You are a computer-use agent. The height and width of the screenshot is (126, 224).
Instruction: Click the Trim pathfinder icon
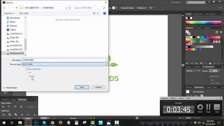10,114
